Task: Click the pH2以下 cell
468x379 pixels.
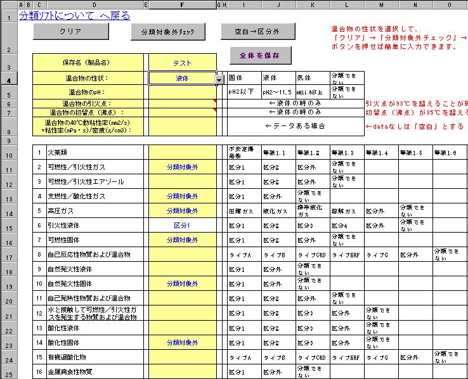Action: 244,92
